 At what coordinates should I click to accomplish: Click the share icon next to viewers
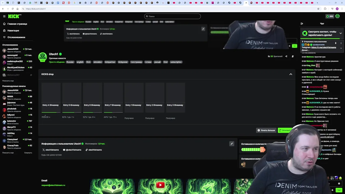point(286,56)
